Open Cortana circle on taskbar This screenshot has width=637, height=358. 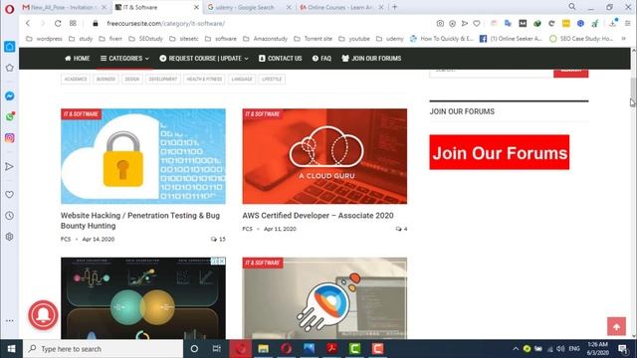pyautogui.click(x=194, y=349)
